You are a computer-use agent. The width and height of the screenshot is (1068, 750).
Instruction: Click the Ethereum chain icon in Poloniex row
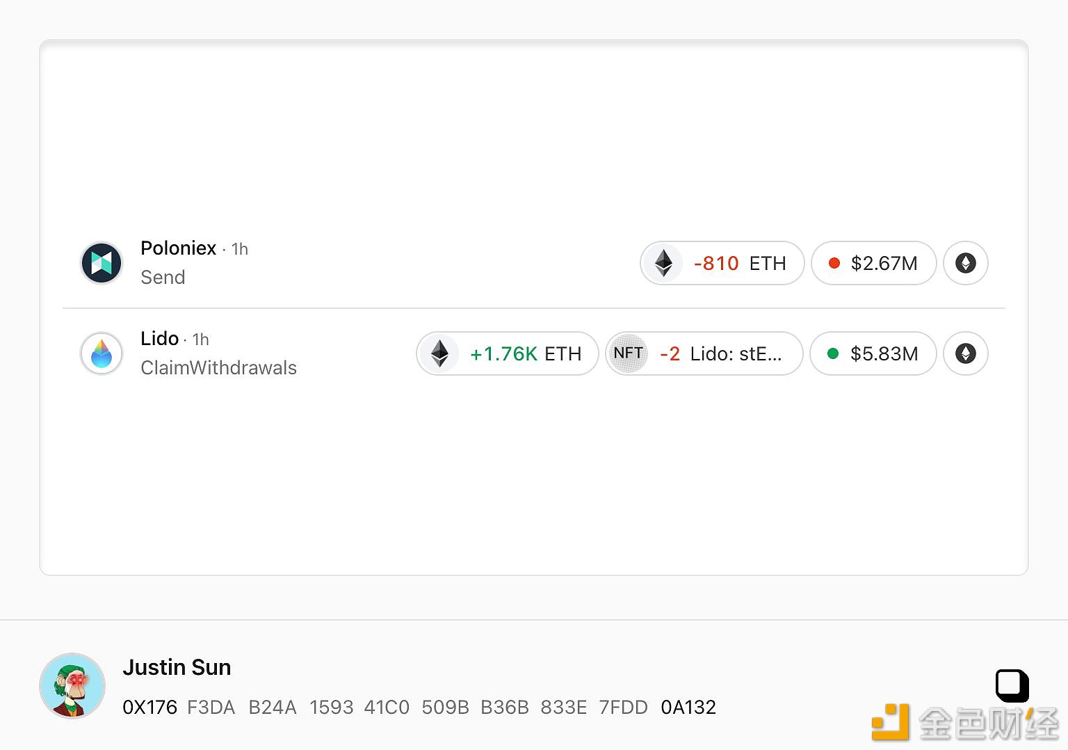(966, 263)
